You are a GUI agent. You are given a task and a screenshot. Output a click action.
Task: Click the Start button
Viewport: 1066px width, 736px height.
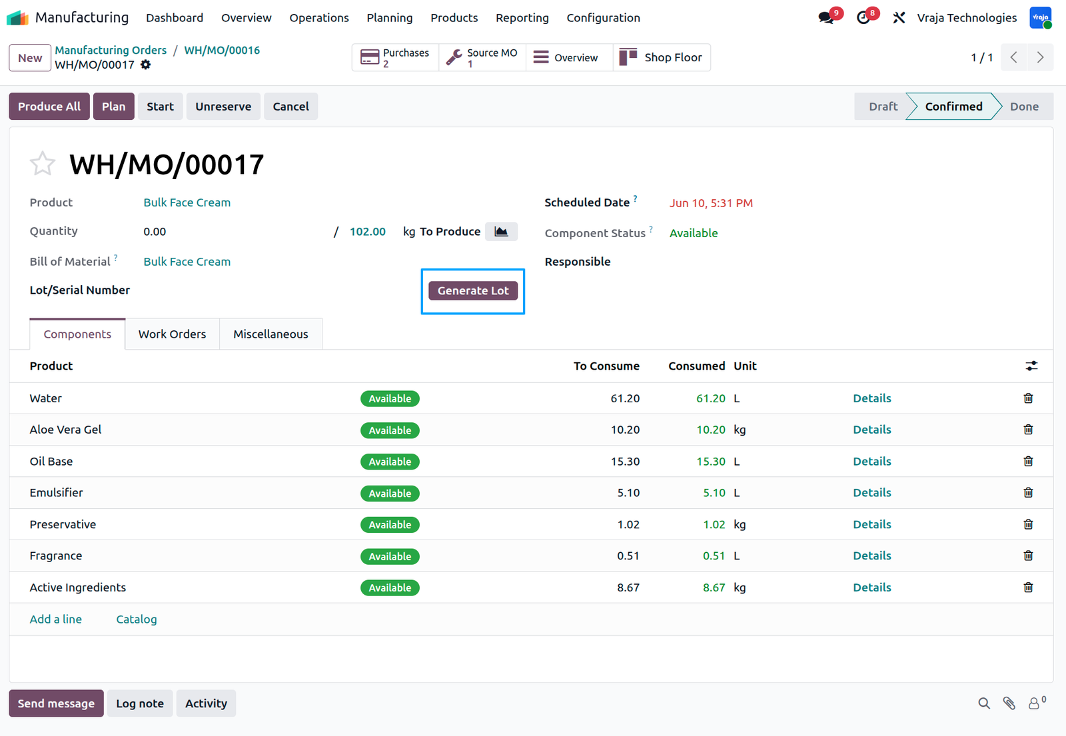pos(161,107)
